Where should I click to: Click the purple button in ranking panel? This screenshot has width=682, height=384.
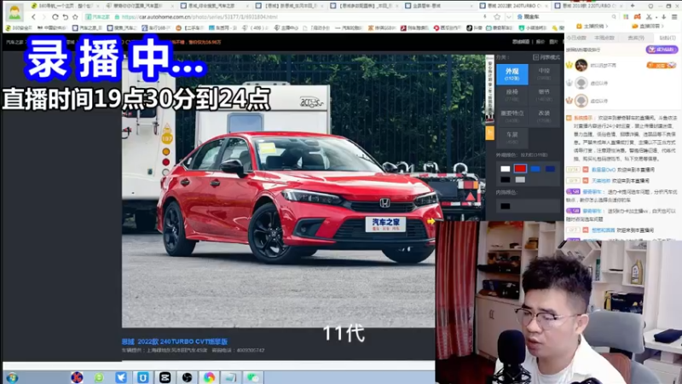click(662, 49)
